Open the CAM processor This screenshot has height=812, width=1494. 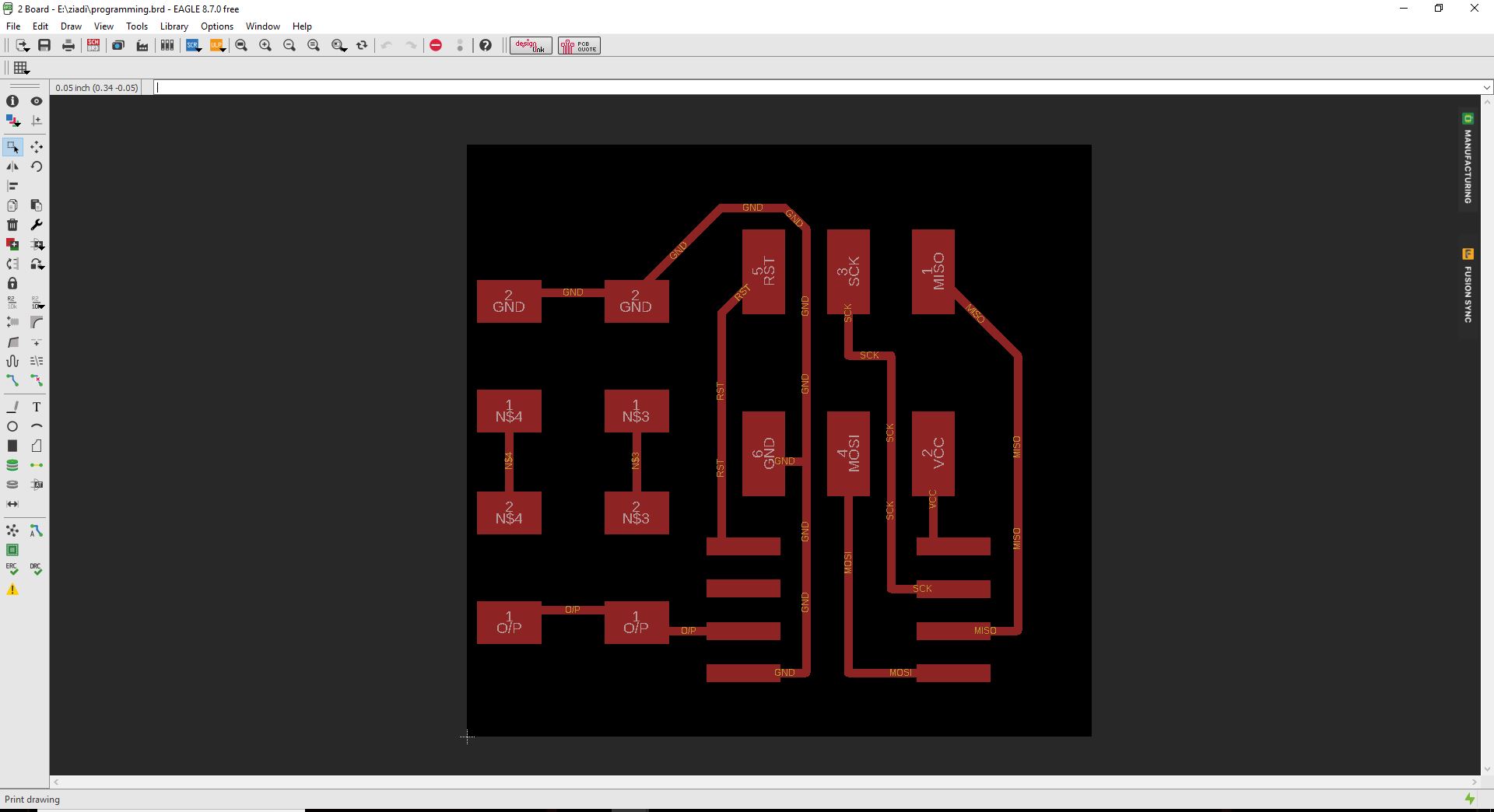142,45
